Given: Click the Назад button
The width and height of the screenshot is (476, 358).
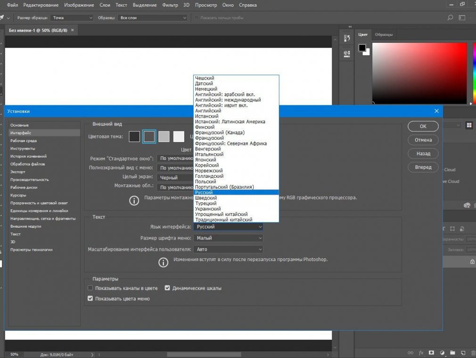Looking at the screenshot, I should coord(423,153).
